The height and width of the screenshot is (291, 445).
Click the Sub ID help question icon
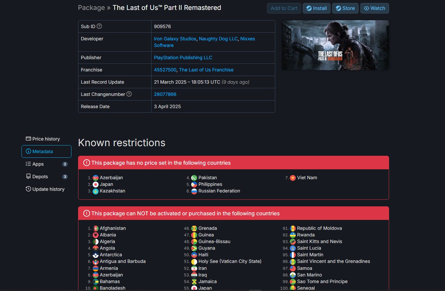pos(99,26)
